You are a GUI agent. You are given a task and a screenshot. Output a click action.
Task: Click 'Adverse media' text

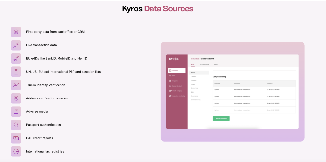[37, 111]
